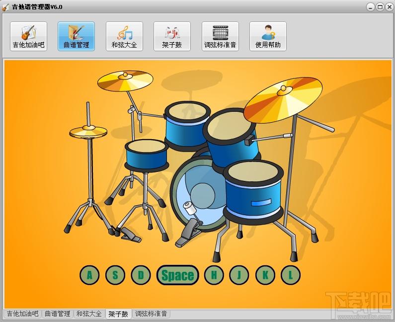The width and height of the screenshot is (395, 322).
Task: Open the 和弦大全 chord library icon
Action: 124,36
